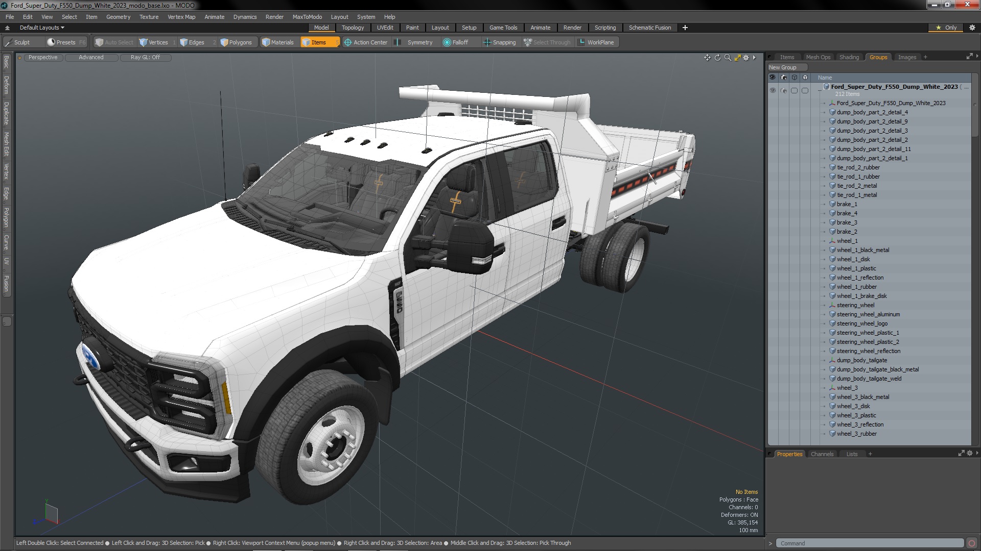Screen dimensions: 981x551
Task: Click the group mesh icon of Ford_Super_Duty_F550_Dump_White_2023
Action: pyautogui.click(x=826, y=87)
